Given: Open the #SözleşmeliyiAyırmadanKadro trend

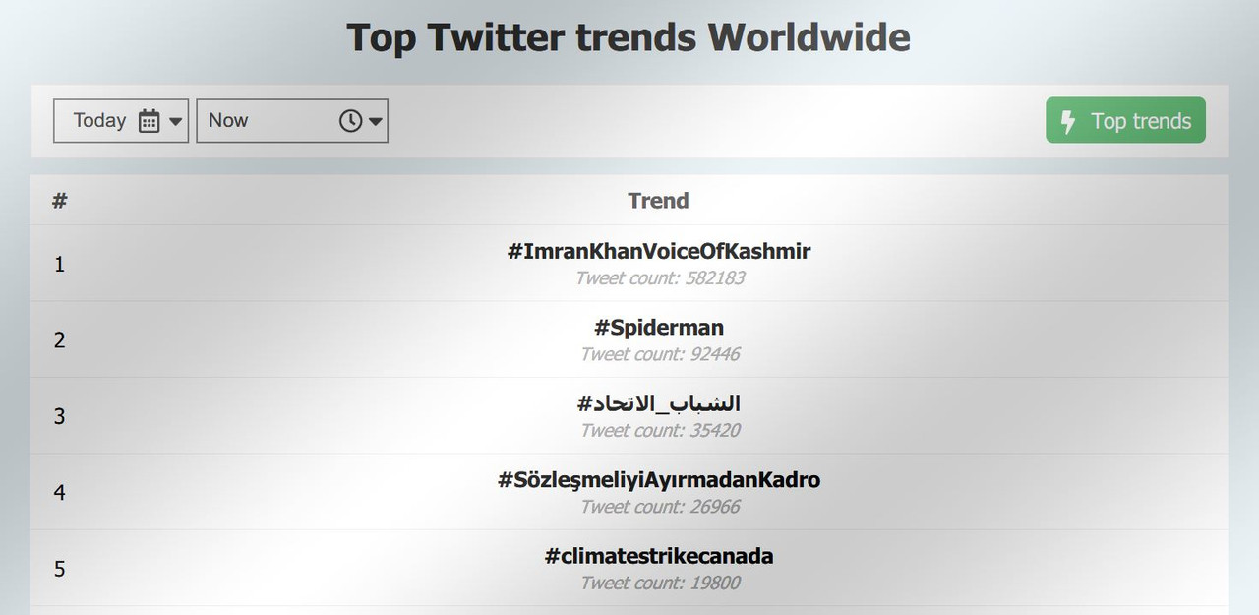Looking at the screenshot, I should tap(659, 480).
